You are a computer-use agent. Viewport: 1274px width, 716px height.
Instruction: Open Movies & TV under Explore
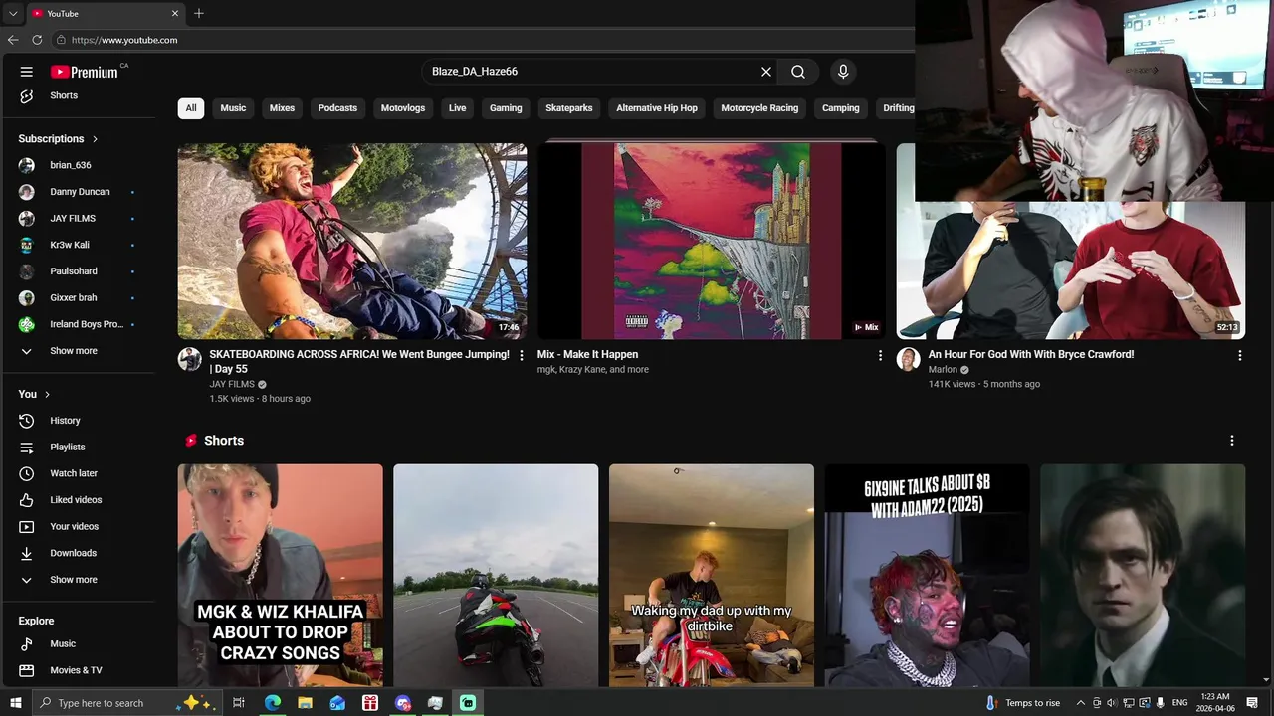[78, 670]
